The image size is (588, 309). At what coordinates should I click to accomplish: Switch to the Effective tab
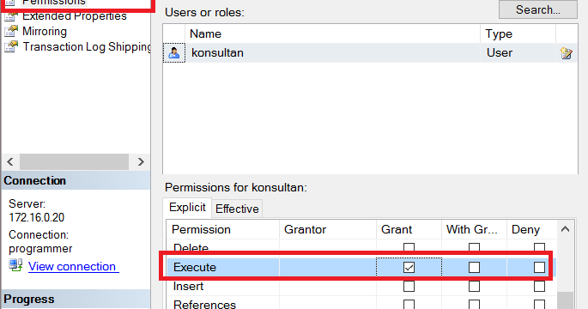(x=237, y=209)
